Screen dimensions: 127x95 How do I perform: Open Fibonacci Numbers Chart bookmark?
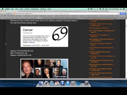62,16
